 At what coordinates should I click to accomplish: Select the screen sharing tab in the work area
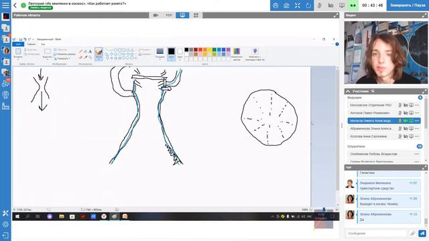[182, 15]
